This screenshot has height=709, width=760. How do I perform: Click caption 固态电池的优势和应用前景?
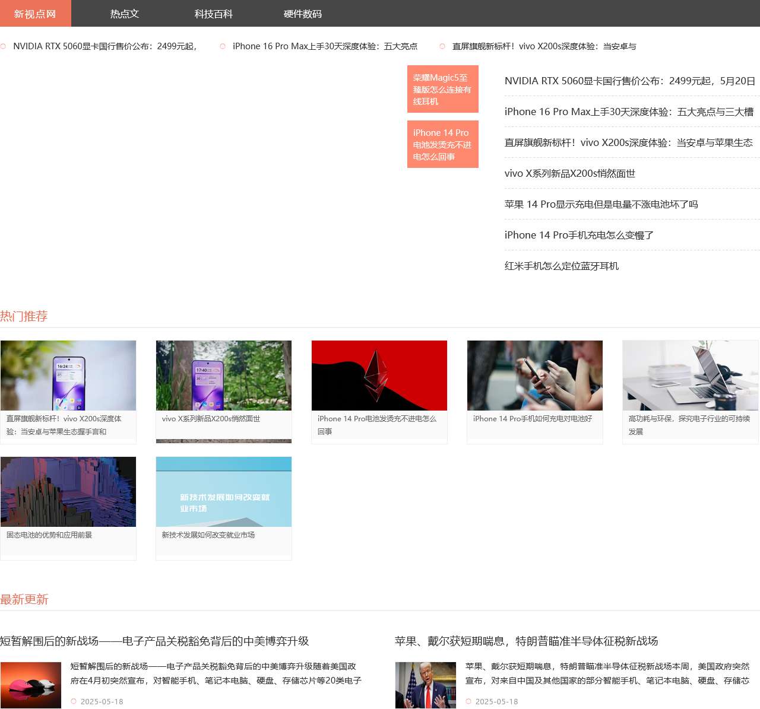click(x=49, y=535)
